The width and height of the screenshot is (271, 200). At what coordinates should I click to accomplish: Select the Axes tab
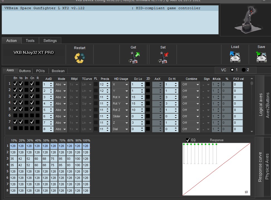[x=10, y=70]
